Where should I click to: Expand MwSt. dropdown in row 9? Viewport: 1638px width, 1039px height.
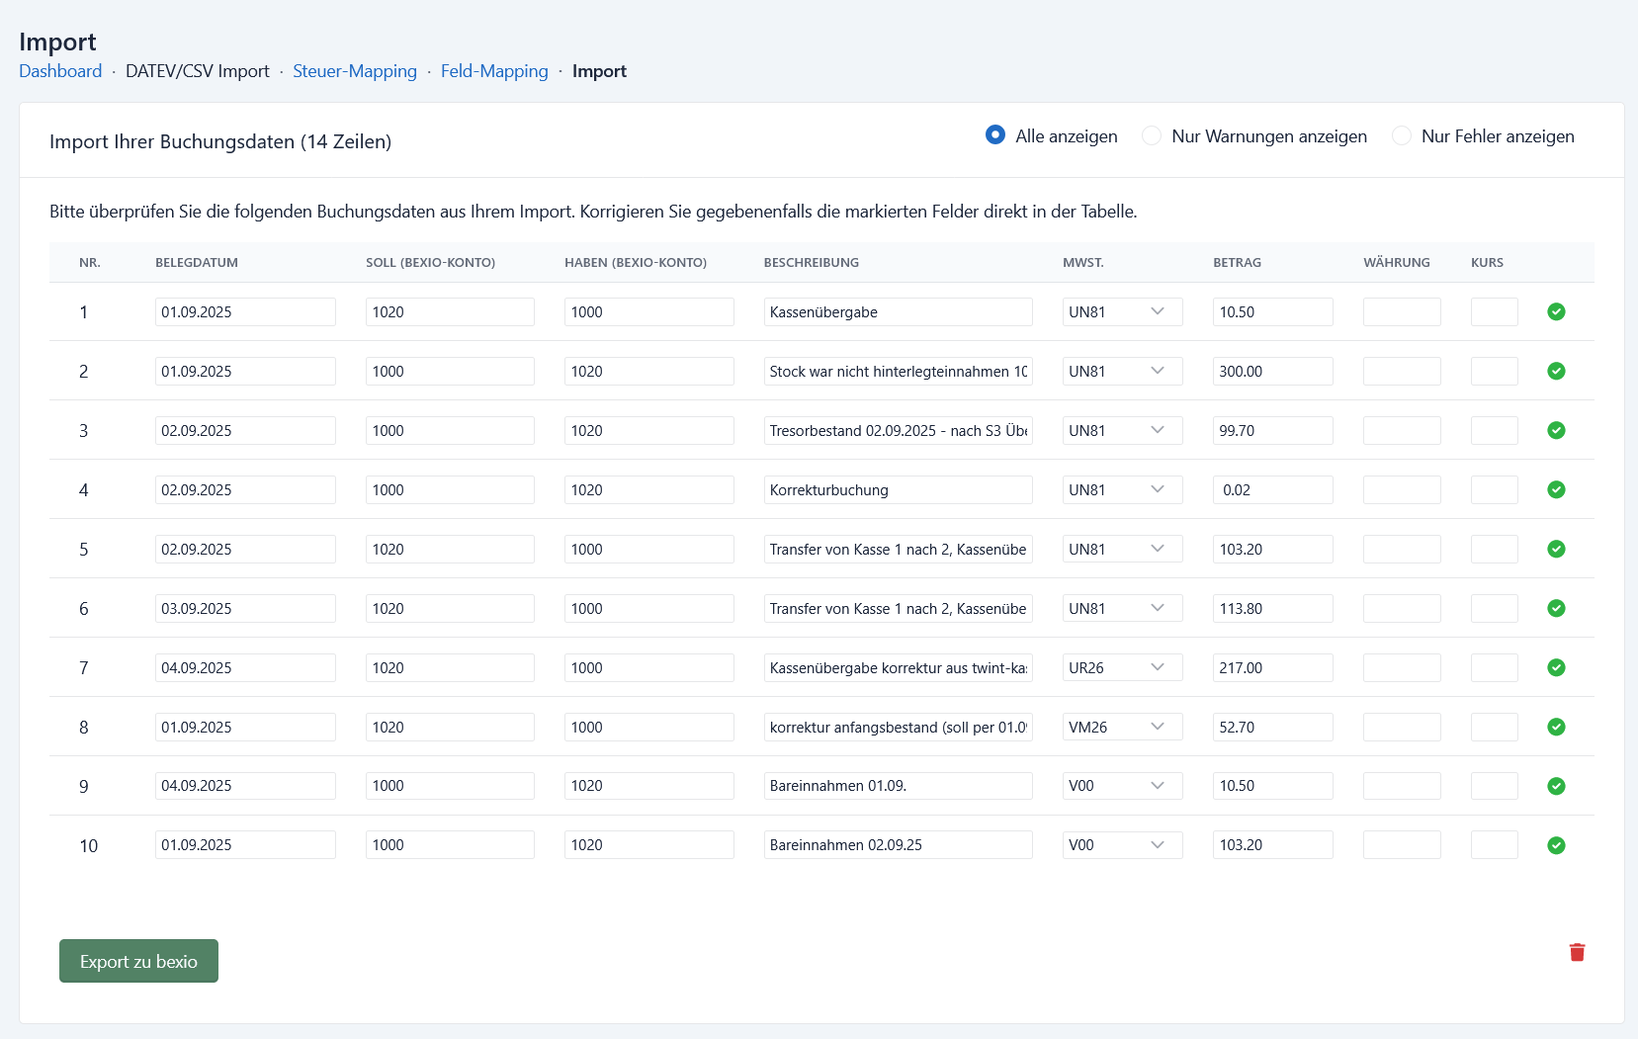point(1122,786)
